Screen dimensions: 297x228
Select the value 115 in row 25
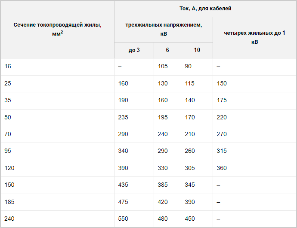tap(189, 83)
